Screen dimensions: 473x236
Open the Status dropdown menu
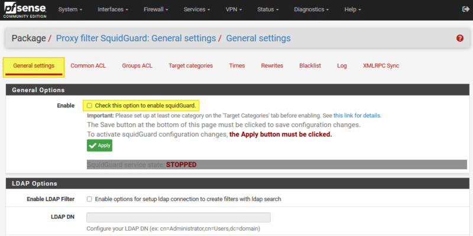[268, 9]
